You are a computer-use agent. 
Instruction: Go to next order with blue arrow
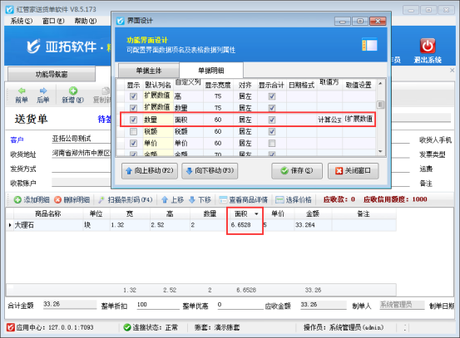click(x=43, y=91)
